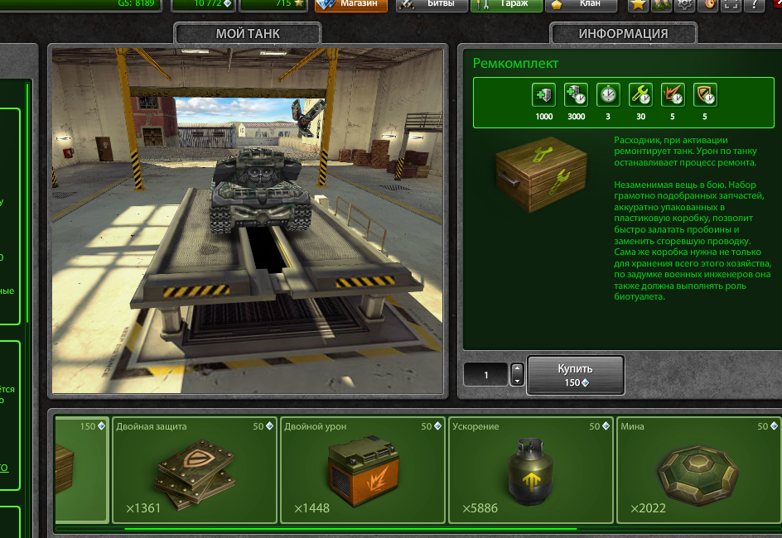Click the ×2022 mine count

tap(648, 508)
